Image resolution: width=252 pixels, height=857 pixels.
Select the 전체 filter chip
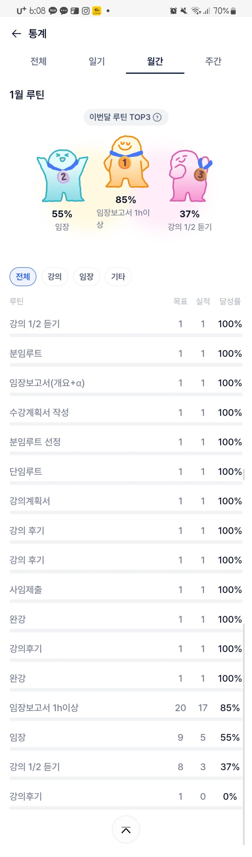click(x=23, y=276)
